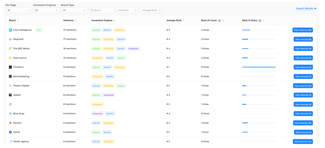Focus the Brand search input field

pos(103,10)
